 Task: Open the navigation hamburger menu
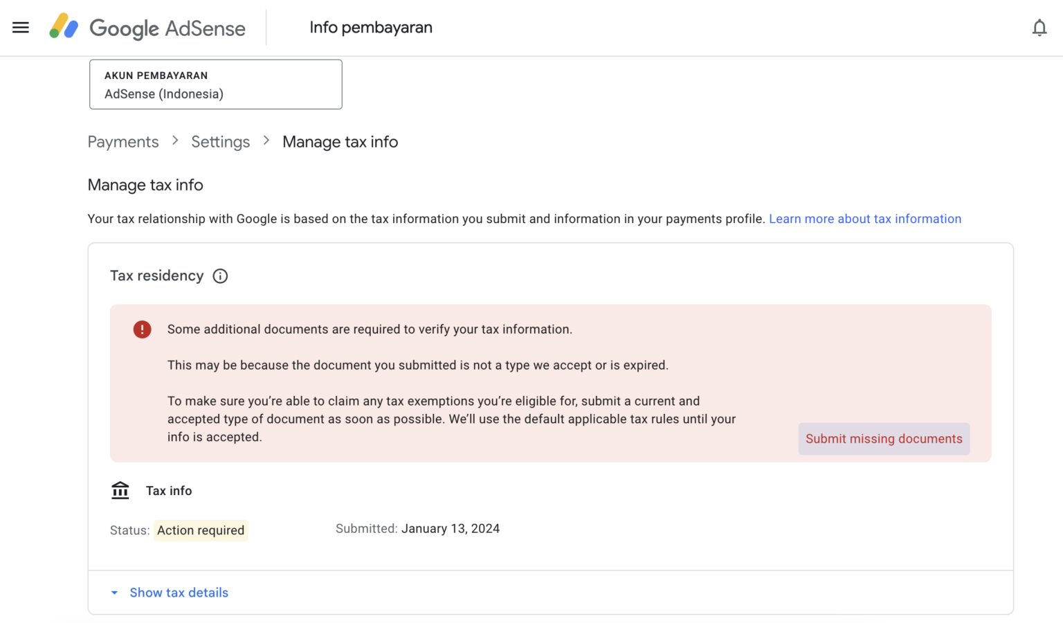[20, 27]
